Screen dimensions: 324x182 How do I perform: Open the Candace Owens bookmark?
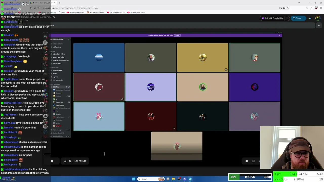(76, 12)
